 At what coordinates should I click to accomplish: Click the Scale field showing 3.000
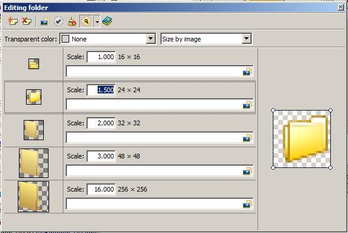pos(101,156)
